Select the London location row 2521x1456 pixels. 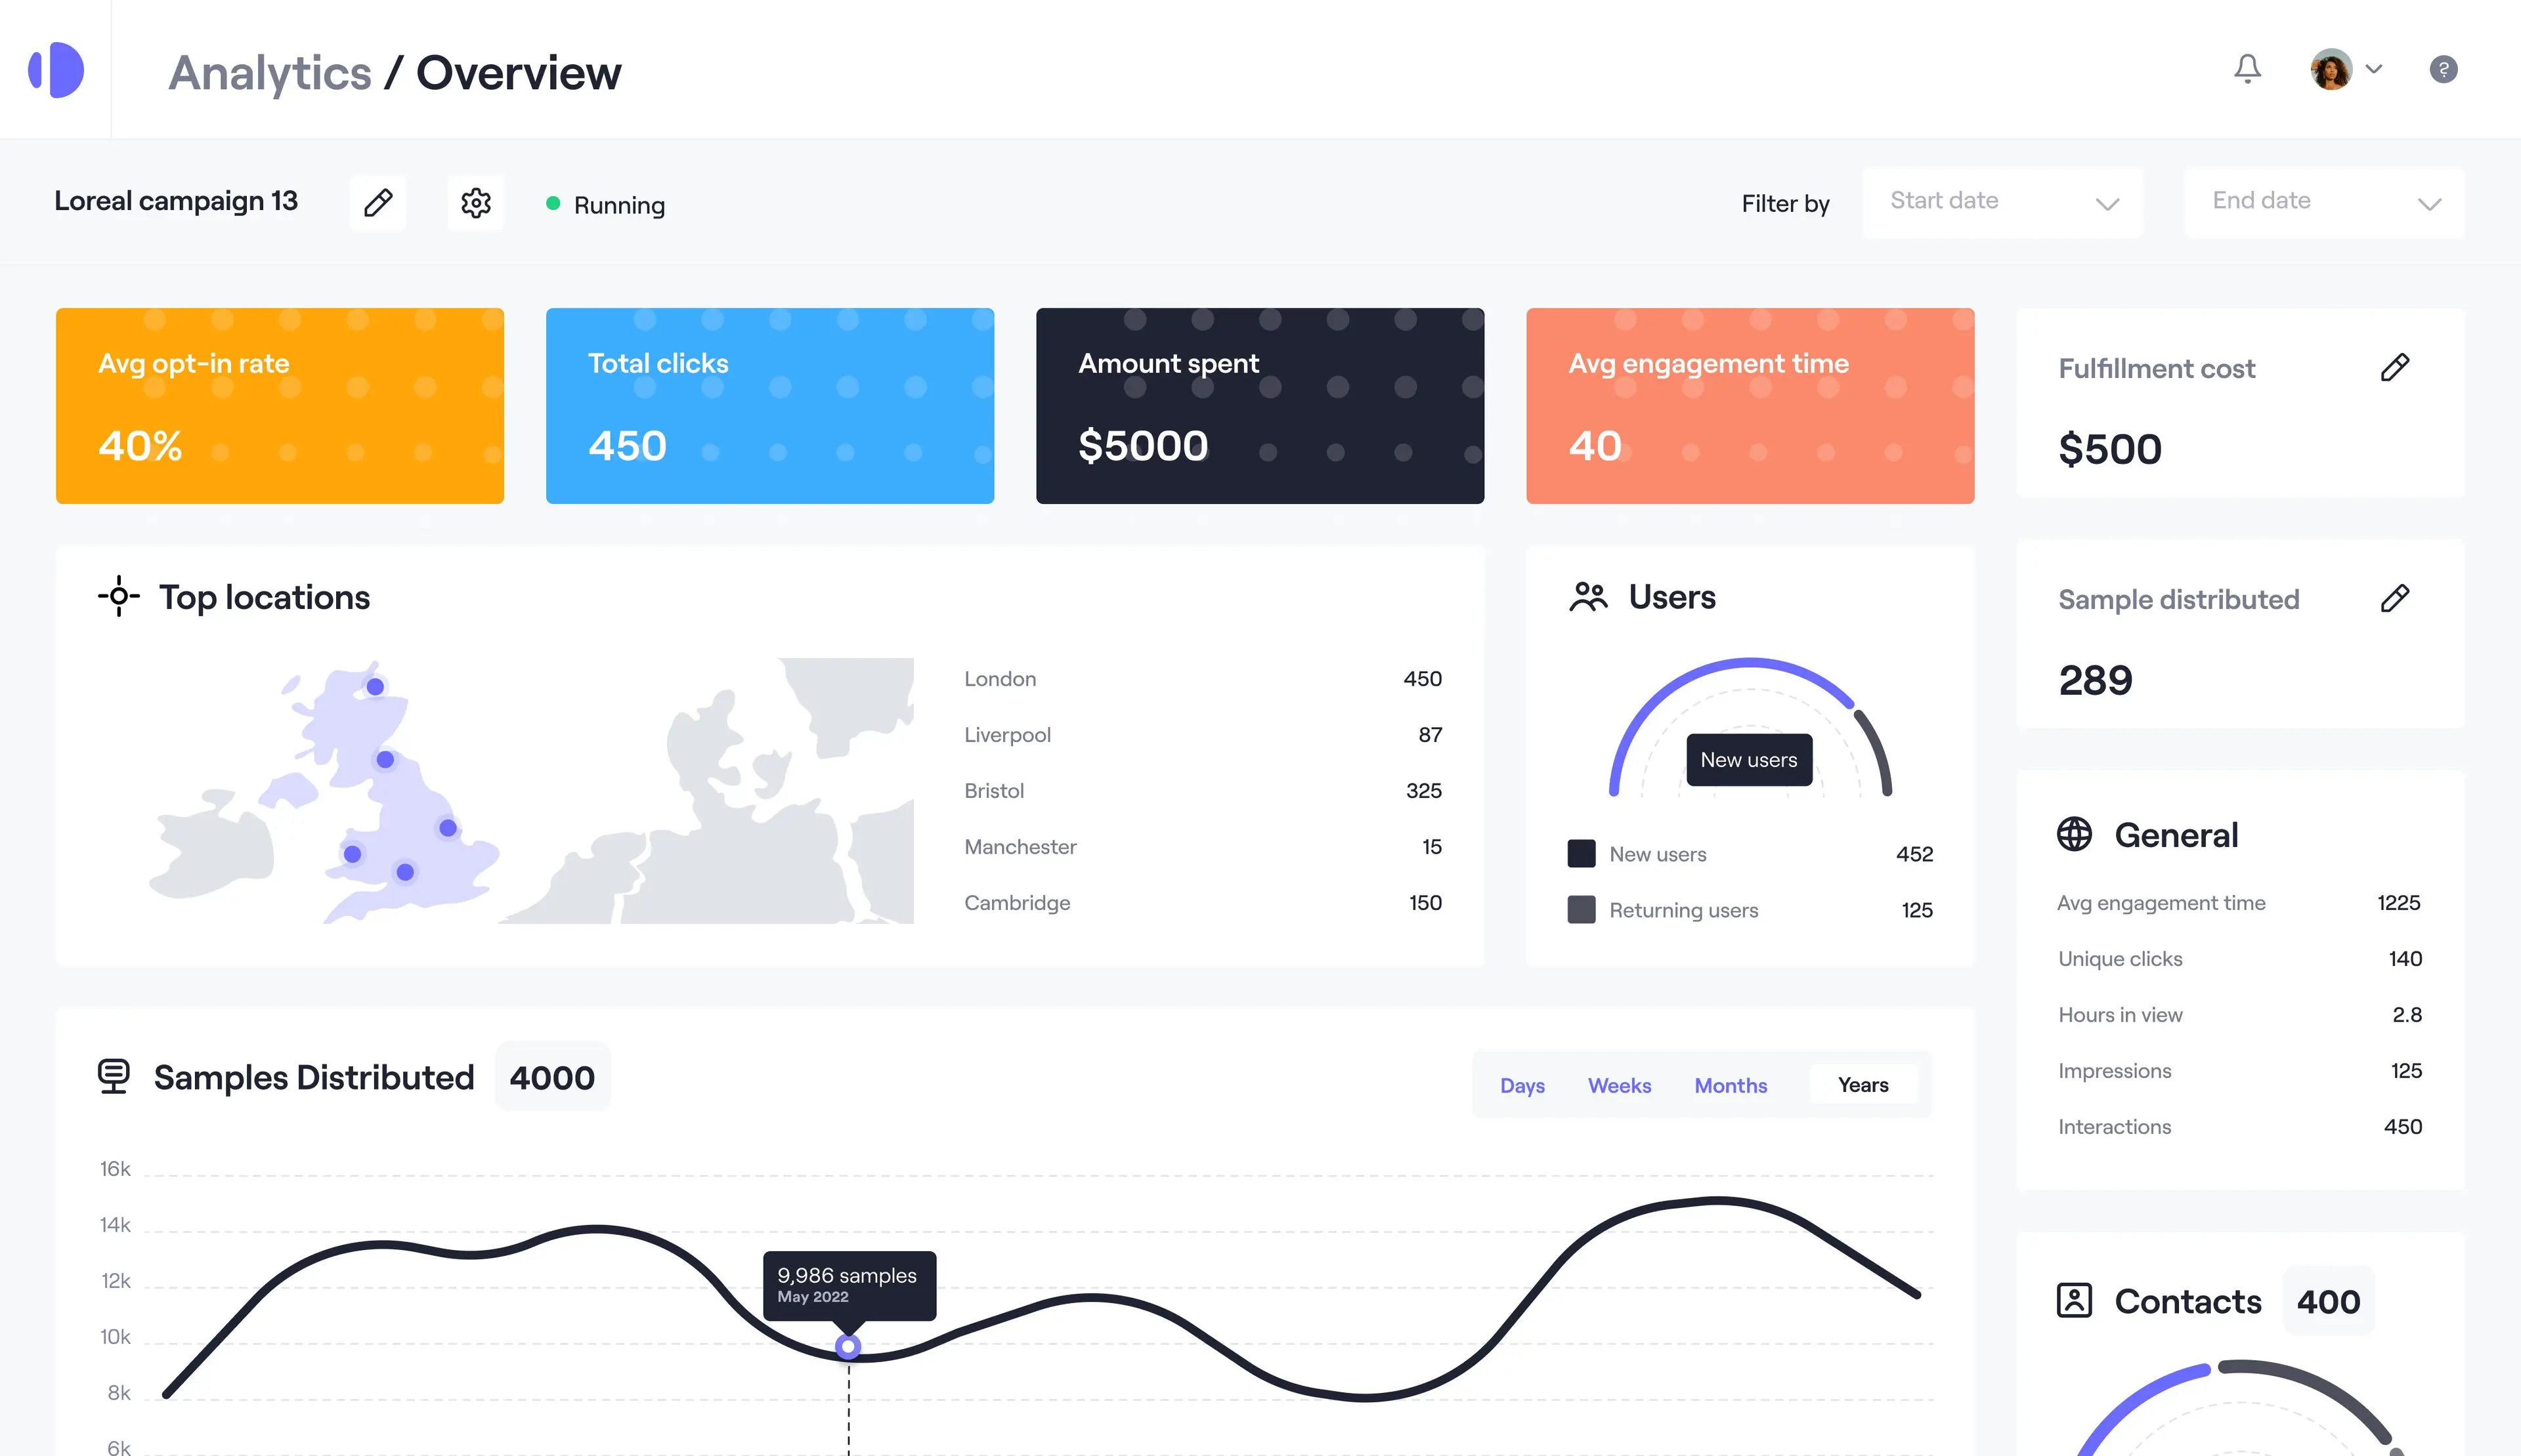point(1203,679)
